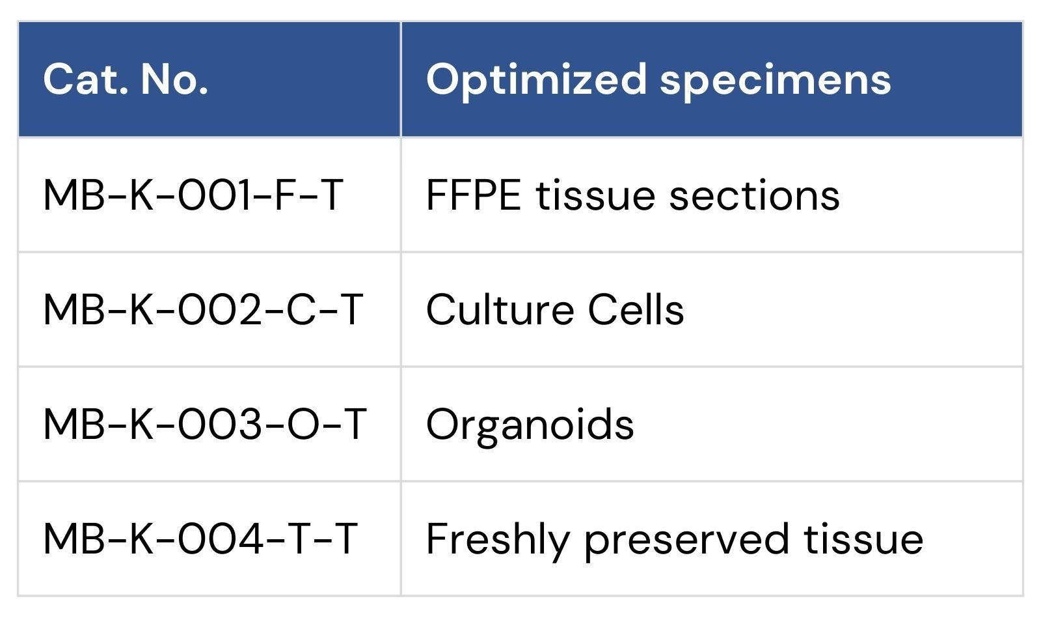1041x618 pixels.
Task: Click the word tissue in last row
Action: [863, 539]
